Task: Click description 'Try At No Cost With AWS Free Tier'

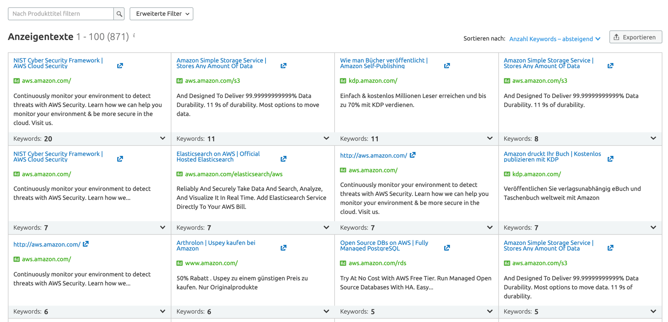Action: coord(415,283)
